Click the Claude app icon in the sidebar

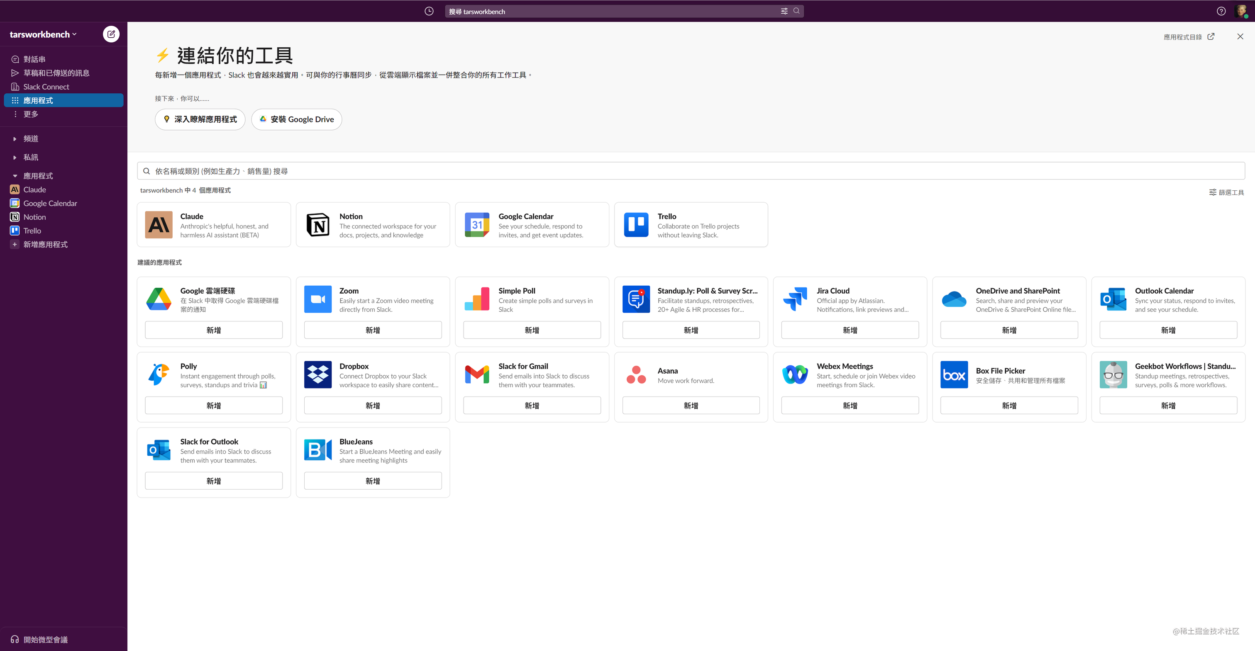tap(15, 189)
